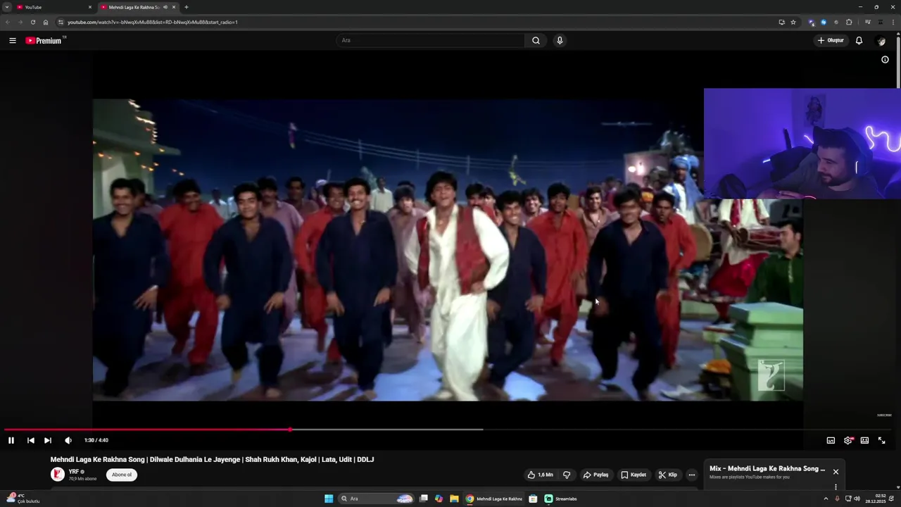Image resolution: width=901 pixels, height=507 pixels.
Task: Navigate back in the browser
Action: click(x=8, y=22)
